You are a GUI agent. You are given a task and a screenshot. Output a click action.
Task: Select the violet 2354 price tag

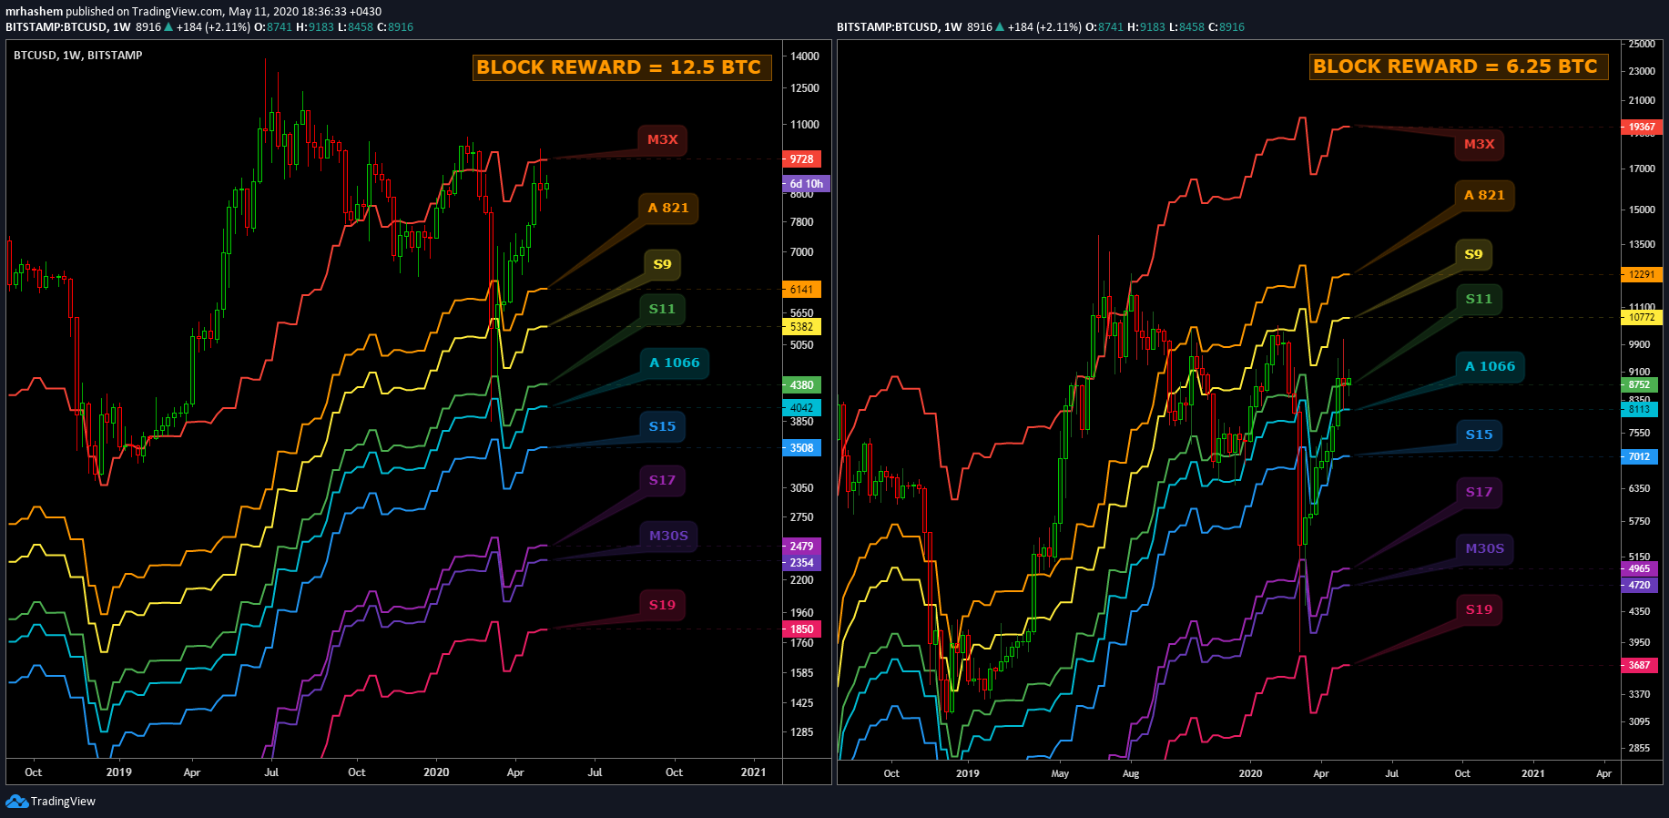[801, 563]
